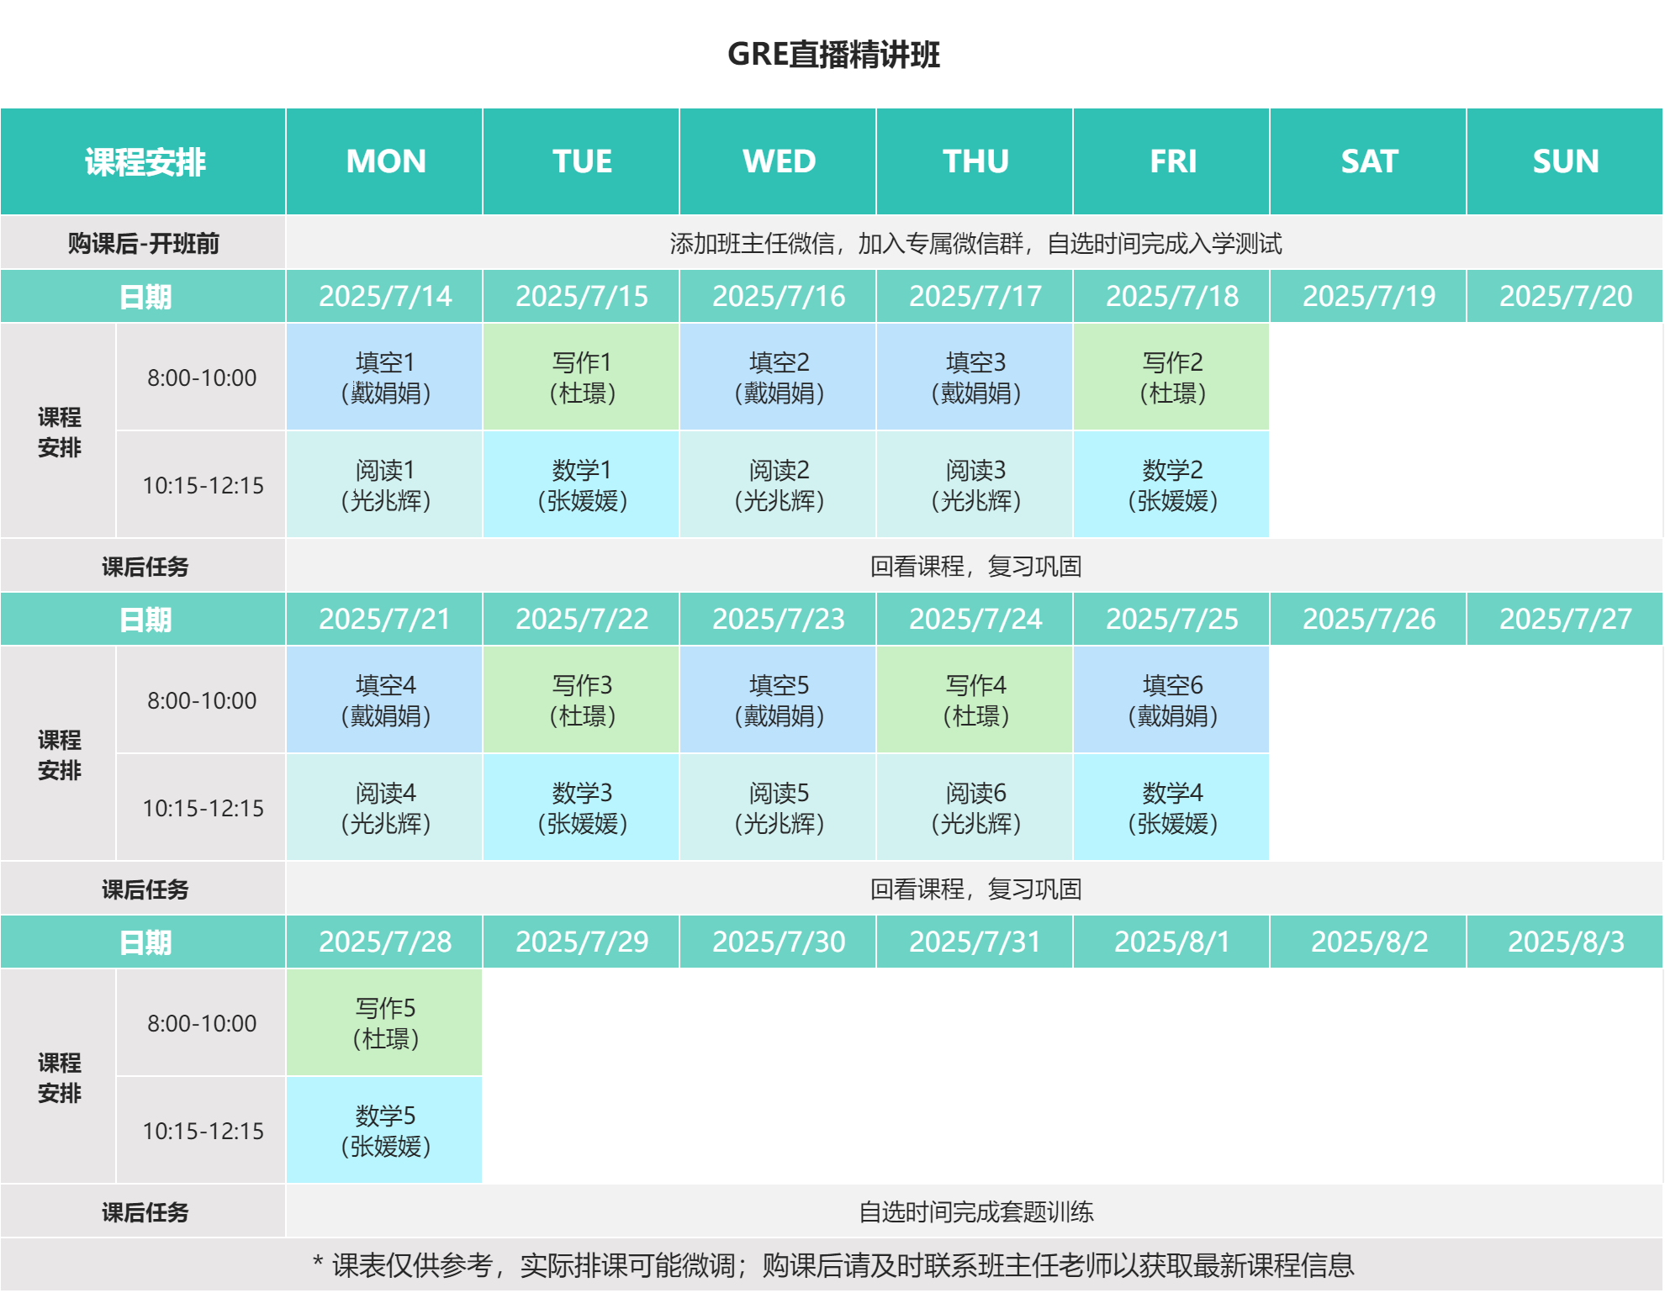Click date cell 2025/7/18
Screen dimensions: 1665x1293
pos(1172,296)
